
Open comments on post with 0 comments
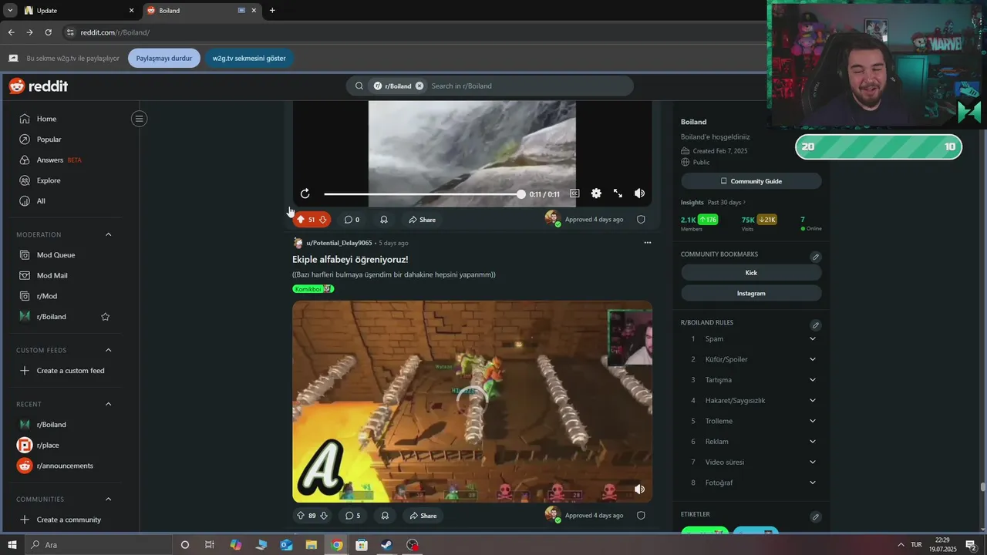(x=352, y=220)
